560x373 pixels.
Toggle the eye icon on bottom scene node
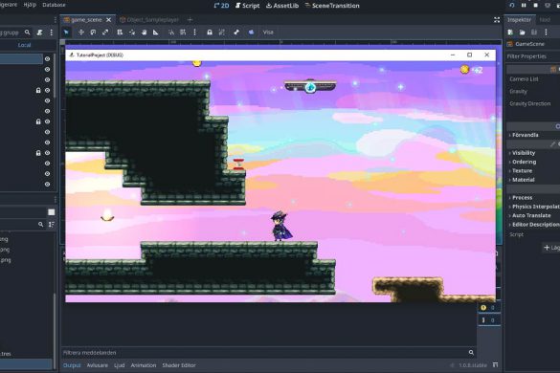[x=47, y=185]
